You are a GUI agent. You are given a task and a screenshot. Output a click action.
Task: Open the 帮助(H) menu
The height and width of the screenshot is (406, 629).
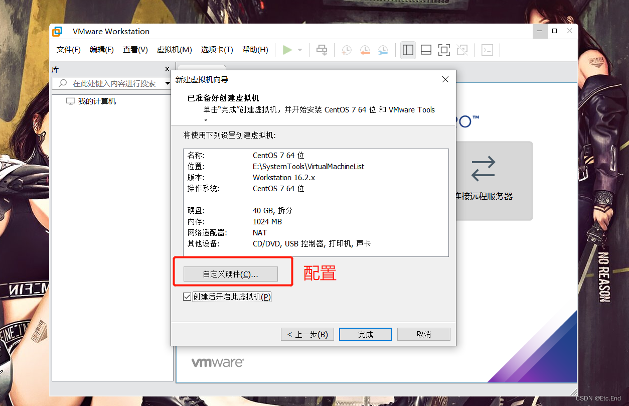tap(255, 50)
